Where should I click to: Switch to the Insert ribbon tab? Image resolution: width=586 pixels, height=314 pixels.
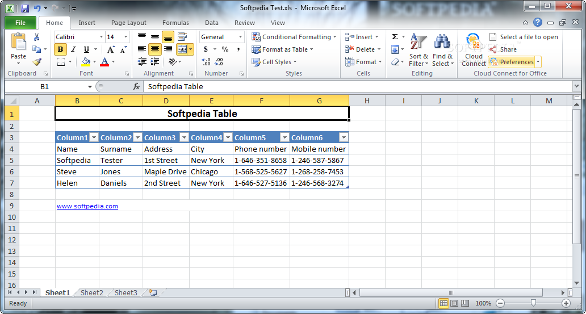[x=87, y=23]
